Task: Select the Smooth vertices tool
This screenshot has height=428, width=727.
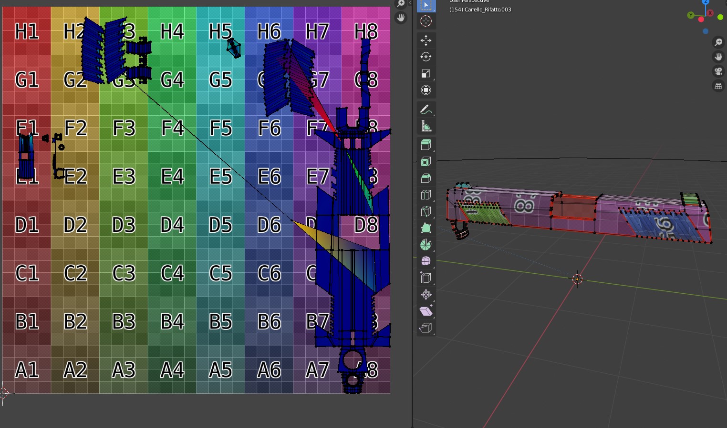Action: tap(426, 261)
